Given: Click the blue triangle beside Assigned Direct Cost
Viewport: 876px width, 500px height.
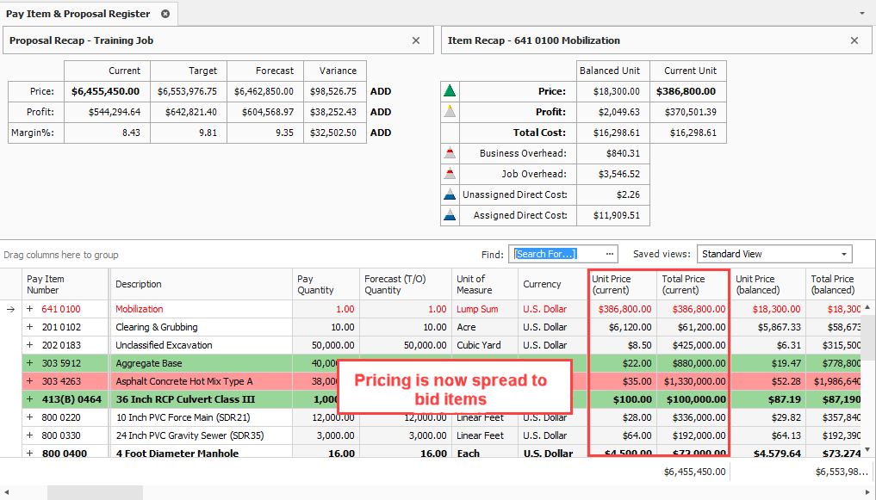Looking at the screenshot, I should point(448,215).
